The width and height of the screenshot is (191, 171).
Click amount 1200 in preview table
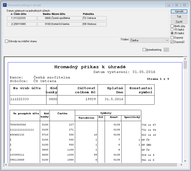pos(70,155)
